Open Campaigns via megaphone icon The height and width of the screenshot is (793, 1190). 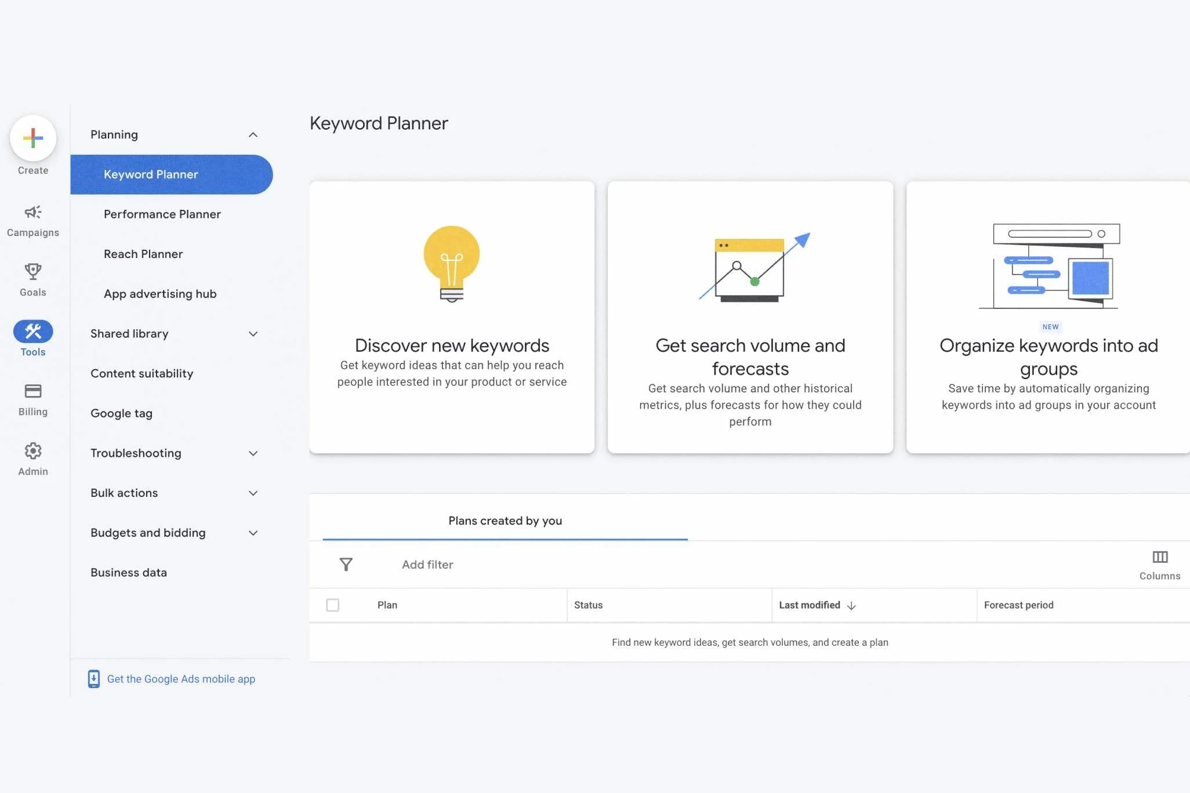click(33, 212)
